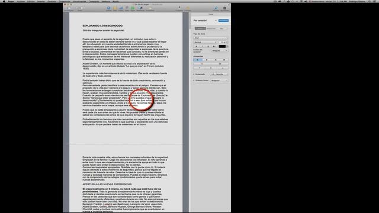Open the Pages application menu

click(11, 1)
